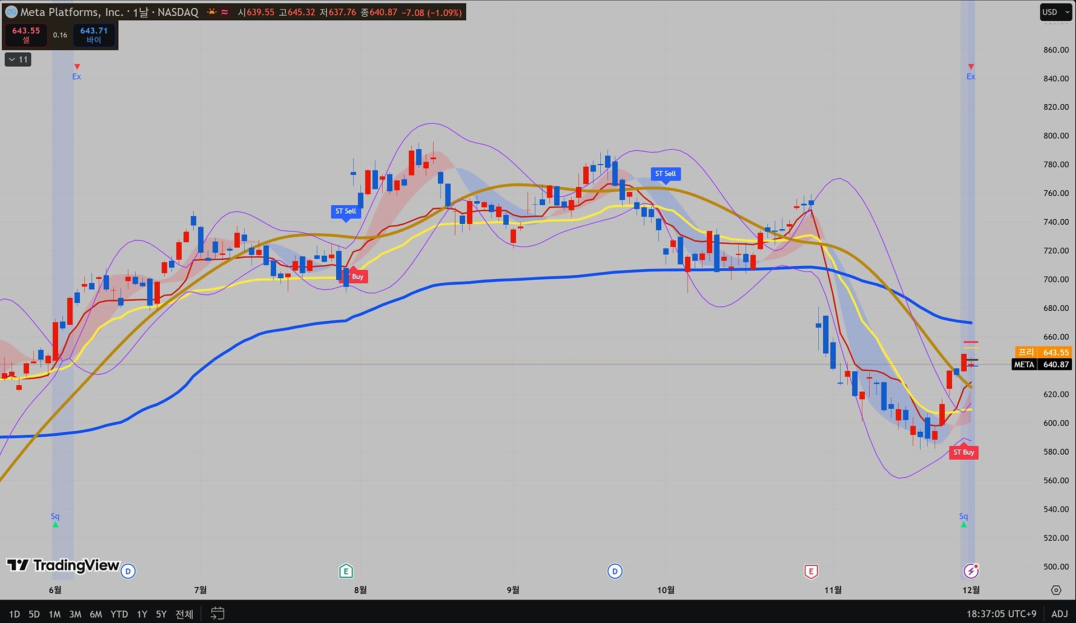This screenshot has width=1076, height=623.
Task: Click the red Buy signal label near August
Action: (358, 276)
